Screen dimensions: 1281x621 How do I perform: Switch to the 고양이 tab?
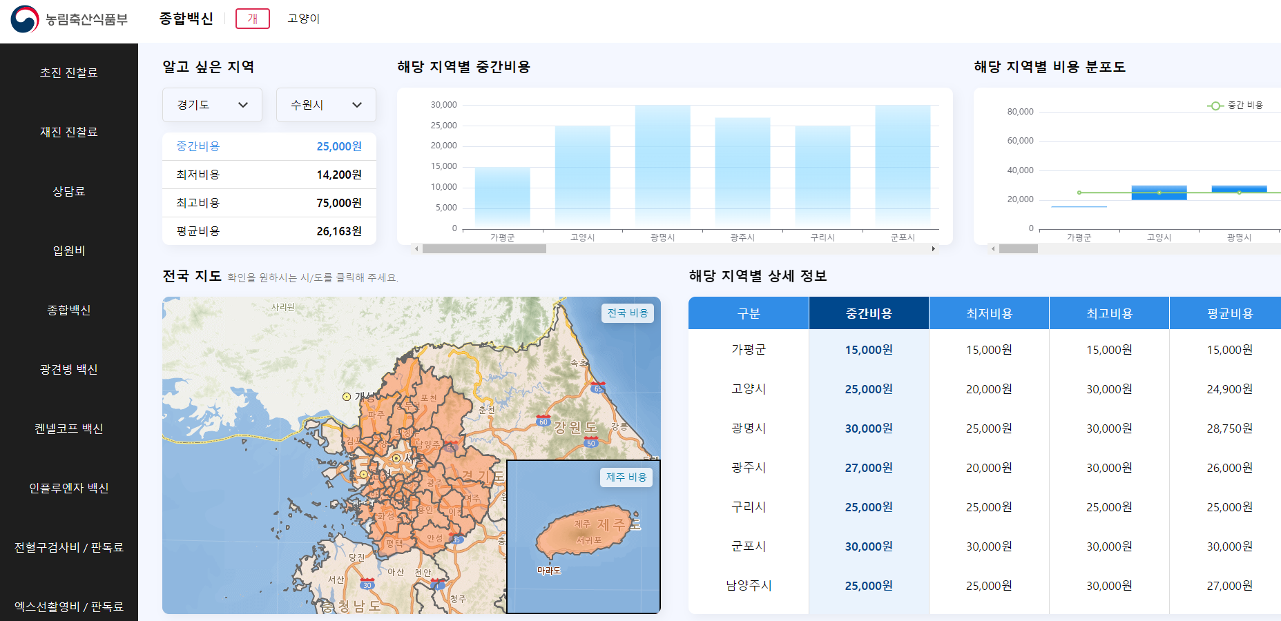pyautogui.click(x=302, y=19)
